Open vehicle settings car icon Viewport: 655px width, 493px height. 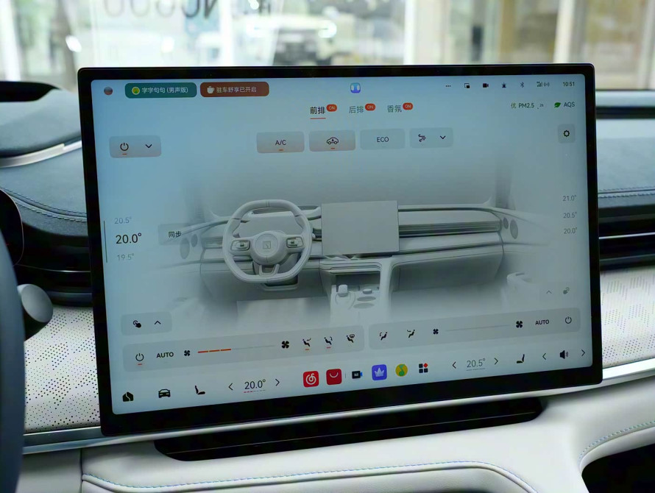164,393
